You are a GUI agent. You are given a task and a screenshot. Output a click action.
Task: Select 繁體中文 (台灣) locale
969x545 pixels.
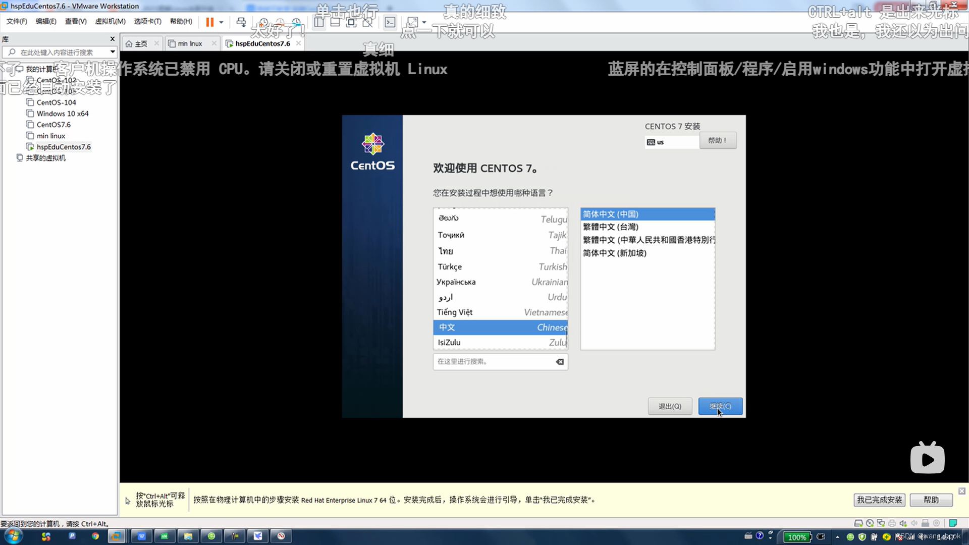pos(648,227)
